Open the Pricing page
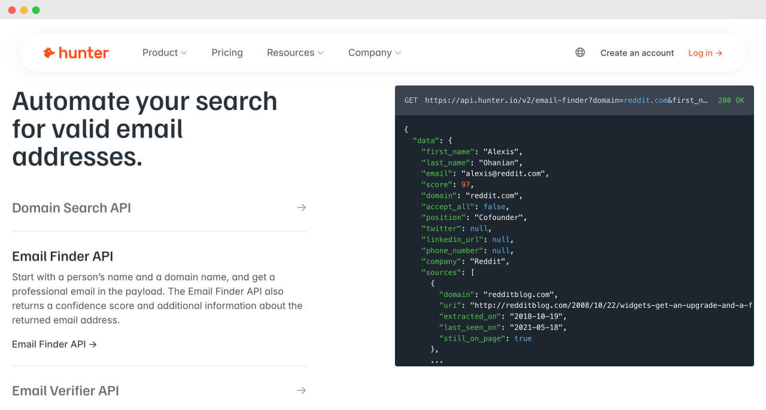 [x=227, y=53]
